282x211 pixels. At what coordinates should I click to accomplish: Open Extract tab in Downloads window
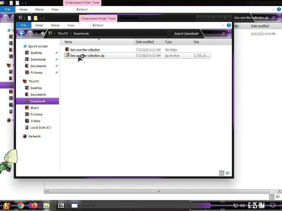pyautogui.click(x=98, y=25)
